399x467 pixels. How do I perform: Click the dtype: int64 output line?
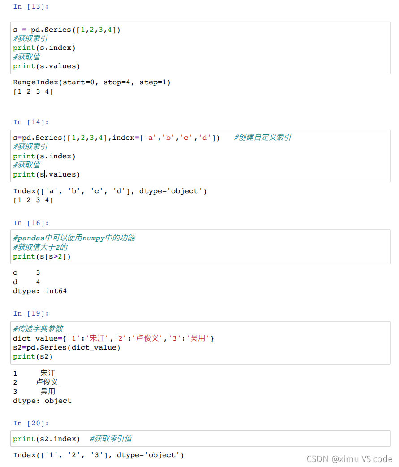click(x=40, y=291)
